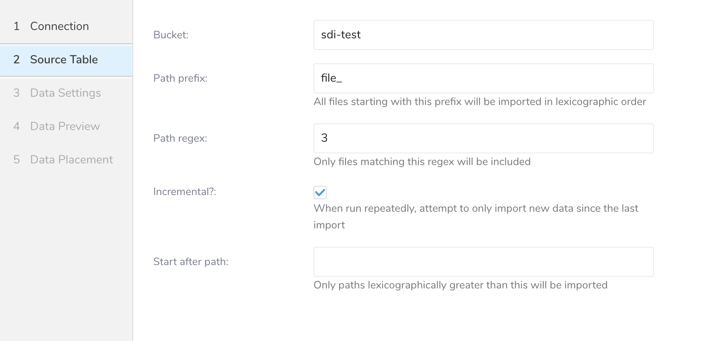The width and height of the screenshot is (716, 341).
Task: Open the Data Settings step
Action: click(66, 93)
